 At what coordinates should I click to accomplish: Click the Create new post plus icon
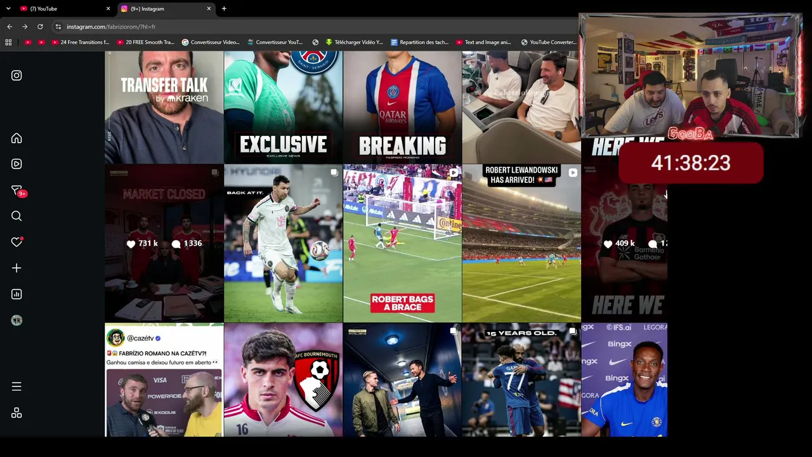point(16,268)
